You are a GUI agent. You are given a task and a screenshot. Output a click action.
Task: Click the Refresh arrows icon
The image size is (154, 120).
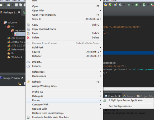point(28,82)
